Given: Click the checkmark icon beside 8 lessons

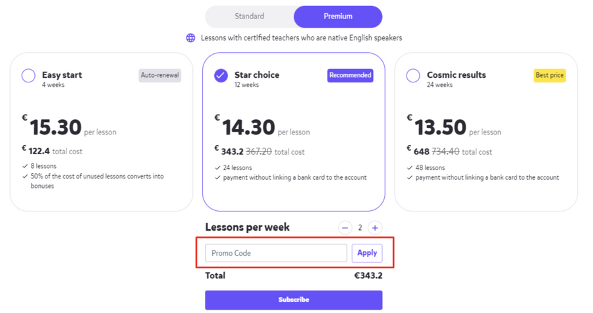Looking at the screenshot, I should point(26,167).
